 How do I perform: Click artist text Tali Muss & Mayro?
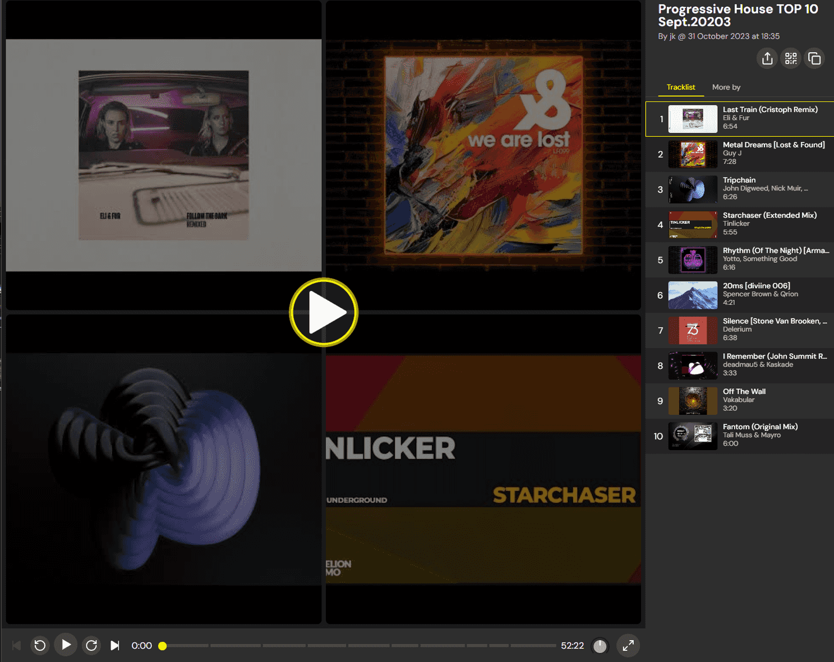point(752,435)
